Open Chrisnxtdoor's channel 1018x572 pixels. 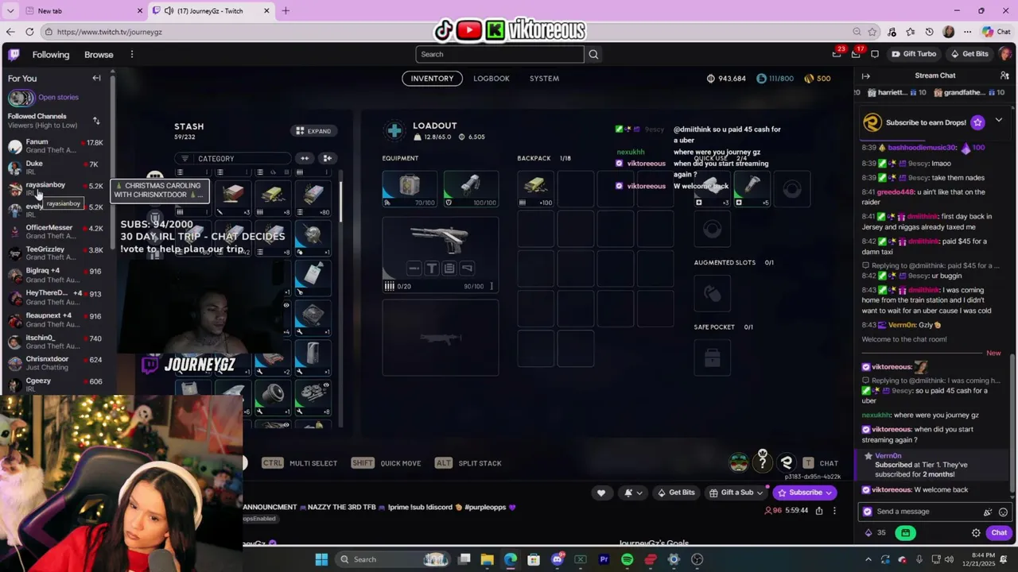56,363
